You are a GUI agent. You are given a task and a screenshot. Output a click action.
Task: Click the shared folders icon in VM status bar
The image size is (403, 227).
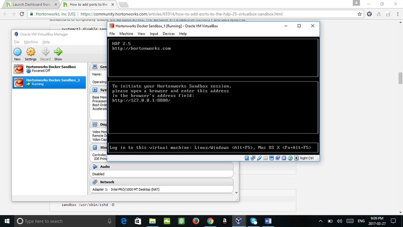point(265,158)
